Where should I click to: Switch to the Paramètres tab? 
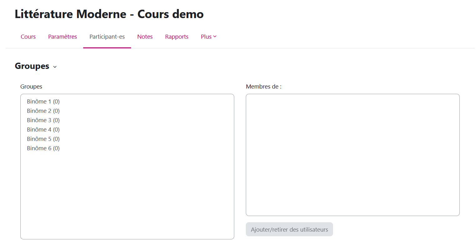(x=63, y=37)
